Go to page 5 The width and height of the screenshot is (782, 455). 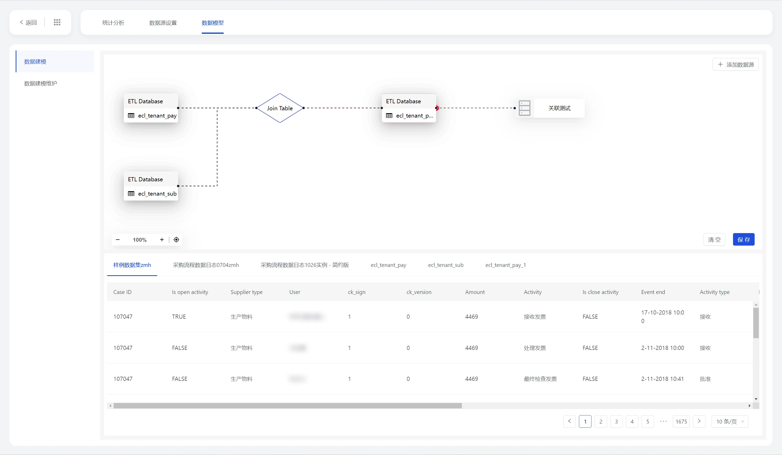pyautogui.click(x=648, y=421)
